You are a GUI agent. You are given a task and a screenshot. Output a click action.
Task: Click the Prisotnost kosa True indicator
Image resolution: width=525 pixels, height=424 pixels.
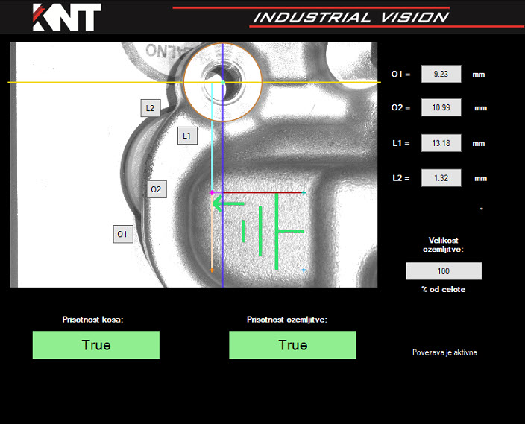(95, 345)
